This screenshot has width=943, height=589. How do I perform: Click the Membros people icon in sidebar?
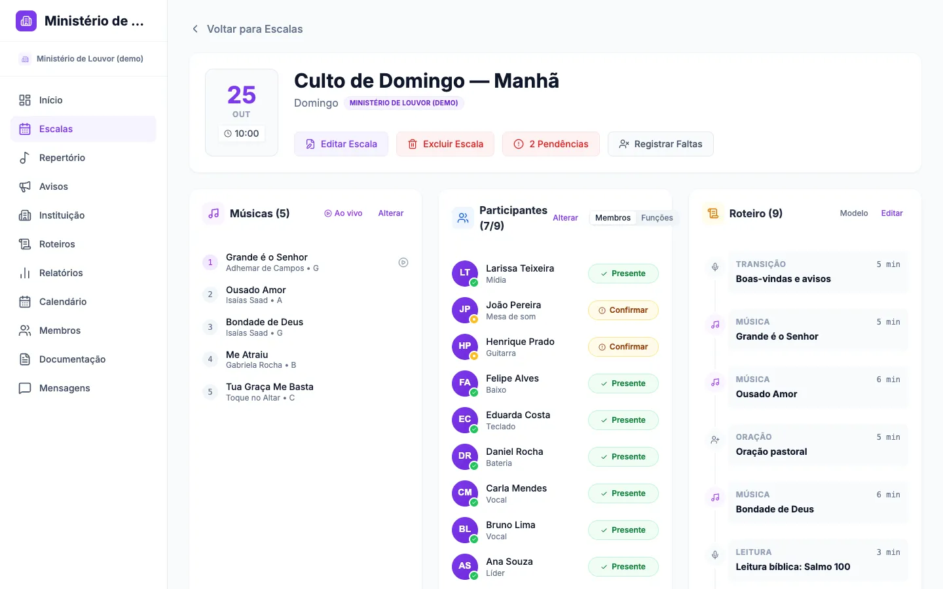pos(25,330)
